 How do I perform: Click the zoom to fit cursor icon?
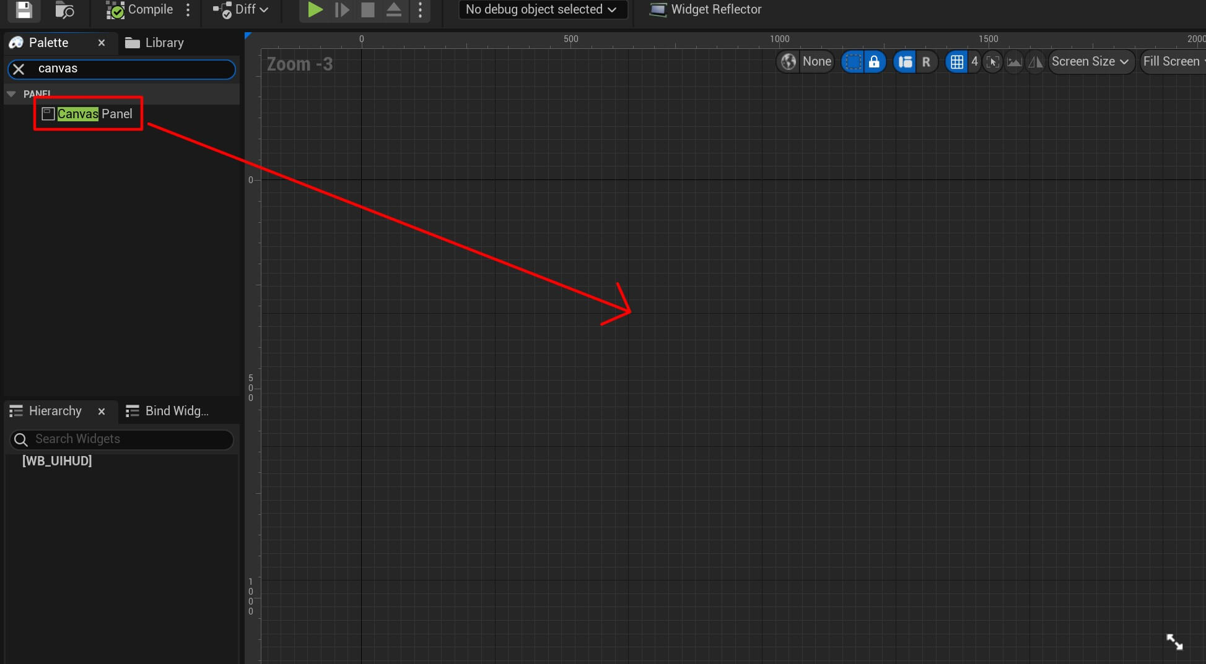(993, 61)
